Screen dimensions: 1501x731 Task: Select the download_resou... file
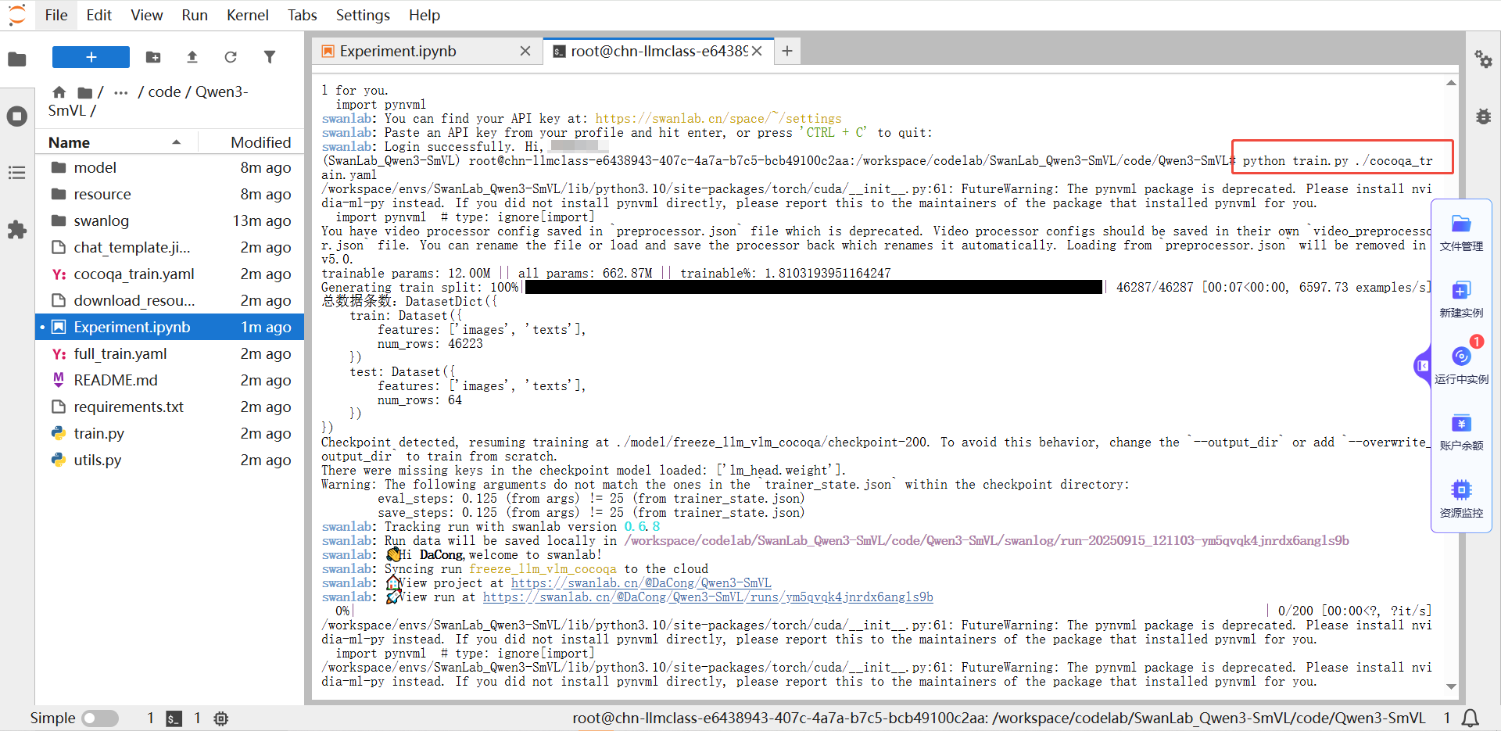point(170,301)
